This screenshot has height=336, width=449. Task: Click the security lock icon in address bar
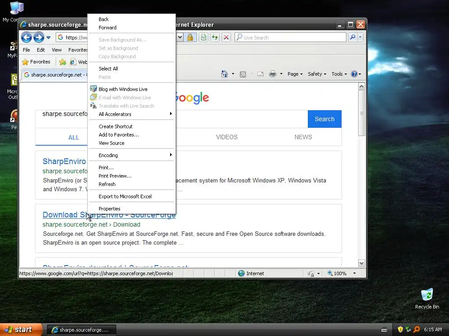click(190, 38)
